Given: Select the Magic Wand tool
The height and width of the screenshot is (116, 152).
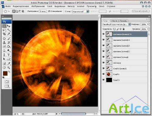Looking at the screenshot, I should click(9, 30).
